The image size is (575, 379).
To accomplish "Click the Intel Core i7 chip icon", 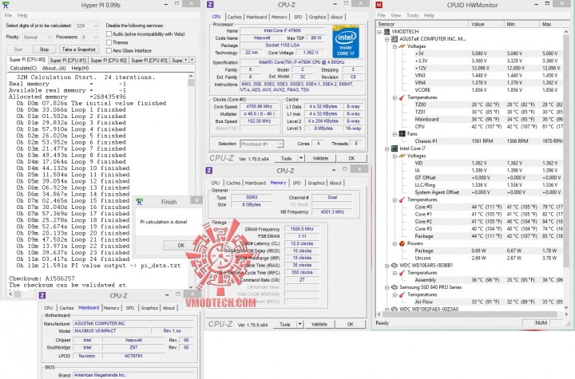I will coord(395,148).
